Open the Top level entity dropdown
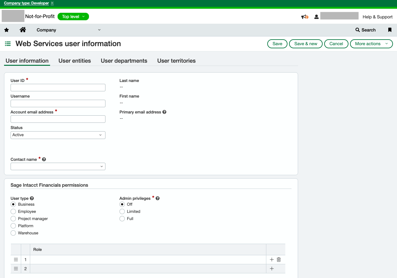The height and width of the screenshot is (278, 397). tap(73, 17)
